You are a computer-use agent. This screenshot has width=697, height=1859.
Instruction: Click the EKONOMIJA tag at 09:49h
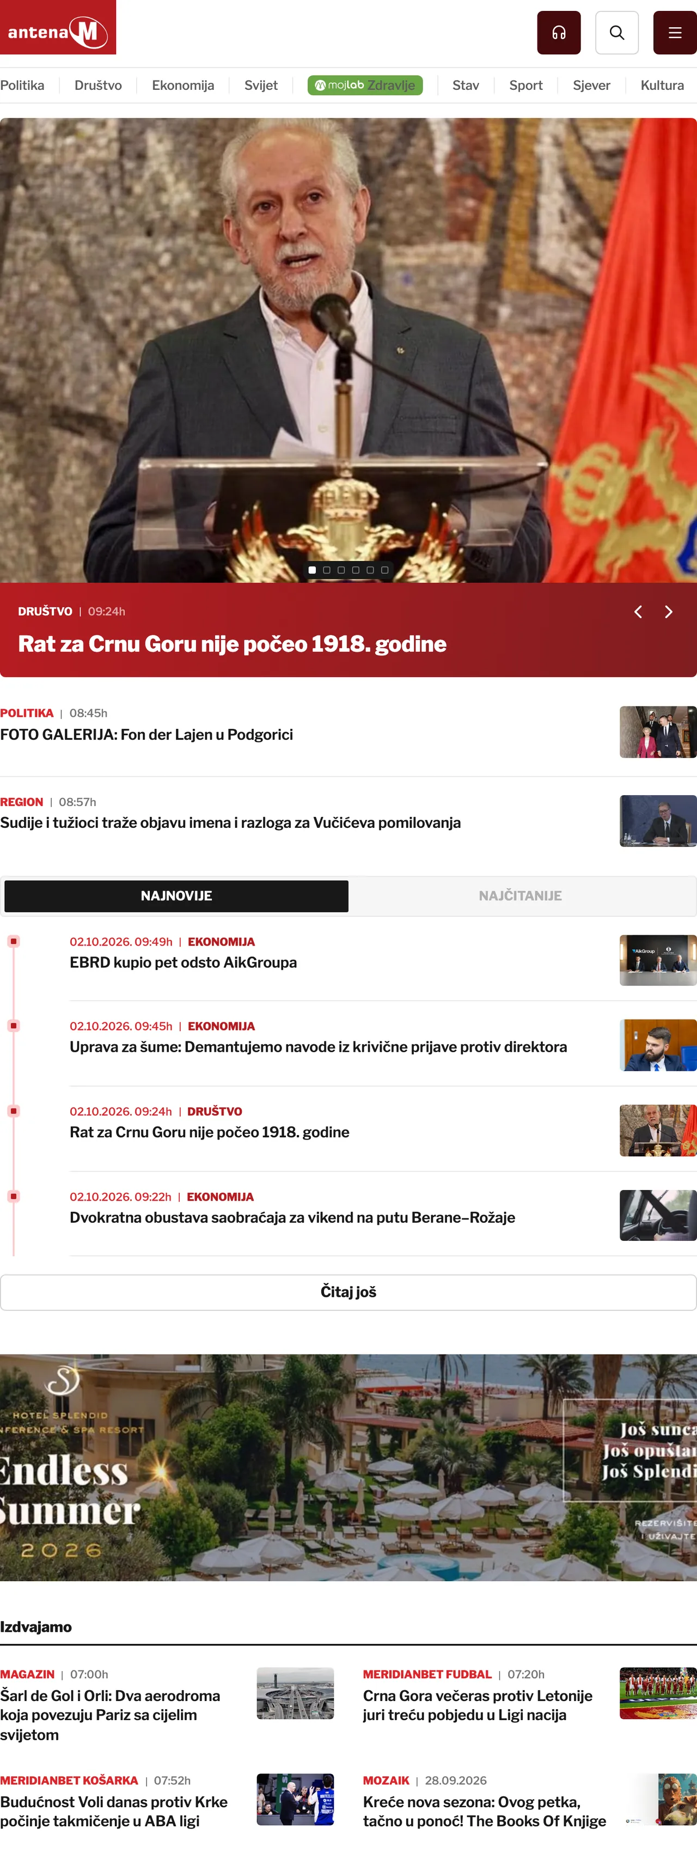pos(221,942)
